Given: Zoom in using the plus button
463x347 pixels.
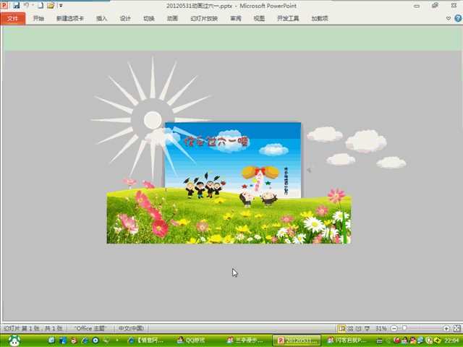Looking at the screenshot, I should click(x=446, y=328).
